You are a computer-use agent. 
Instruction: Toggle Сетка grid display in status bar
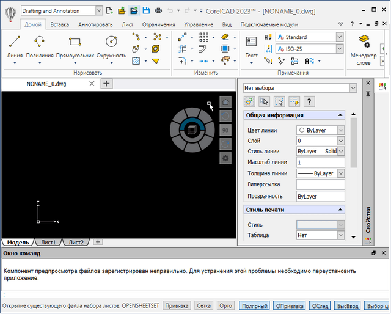pyautogui.click(x=204, y=305)
